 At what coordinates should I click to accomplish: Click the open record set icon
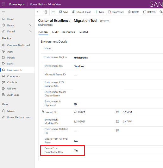pos(46,12)
